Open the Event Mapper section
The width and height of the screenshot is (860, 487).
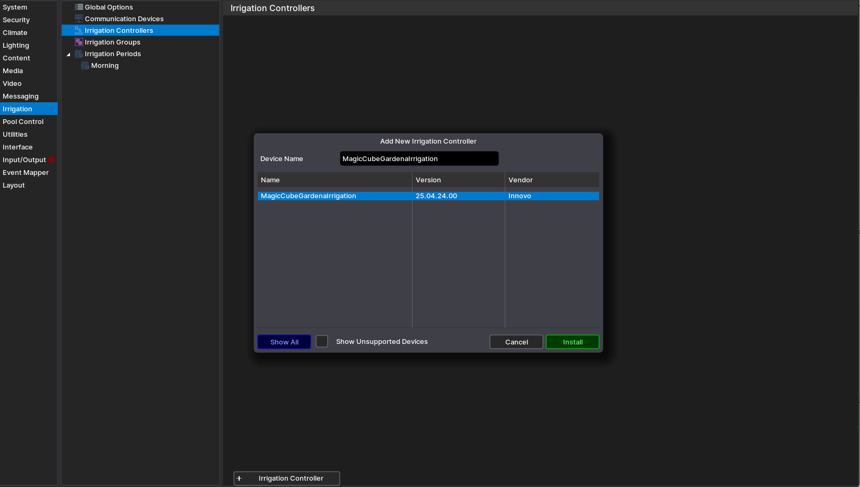click(x=29, y=172)
